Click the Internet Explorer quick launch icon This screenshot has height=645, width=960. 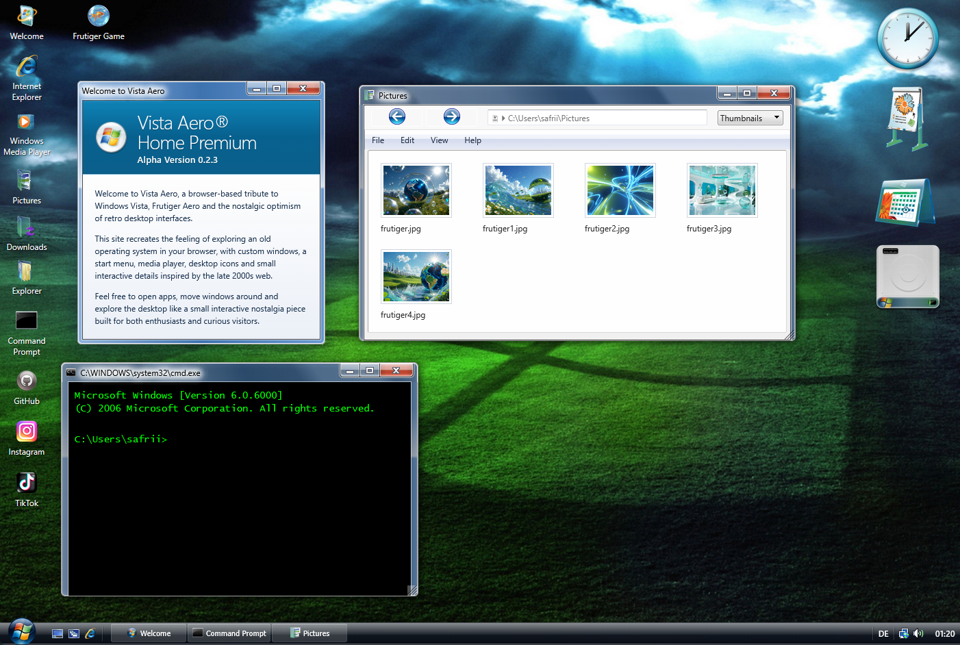point(90,634)
